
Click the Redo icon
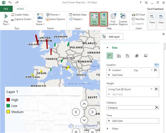pyautogui.click(x=17, y=2)
